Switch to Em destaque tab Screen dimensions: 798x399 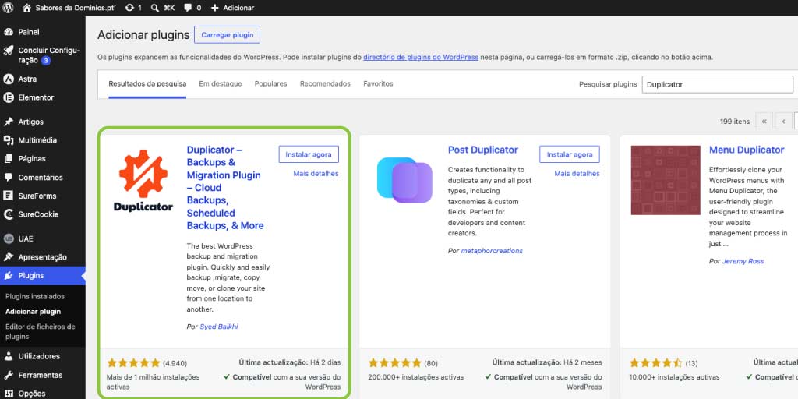(221, 83)
